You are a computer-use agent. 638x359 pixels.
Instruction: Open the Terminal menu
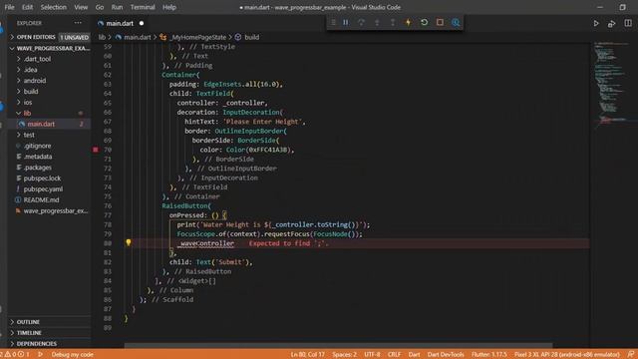(x=143, y=7)
